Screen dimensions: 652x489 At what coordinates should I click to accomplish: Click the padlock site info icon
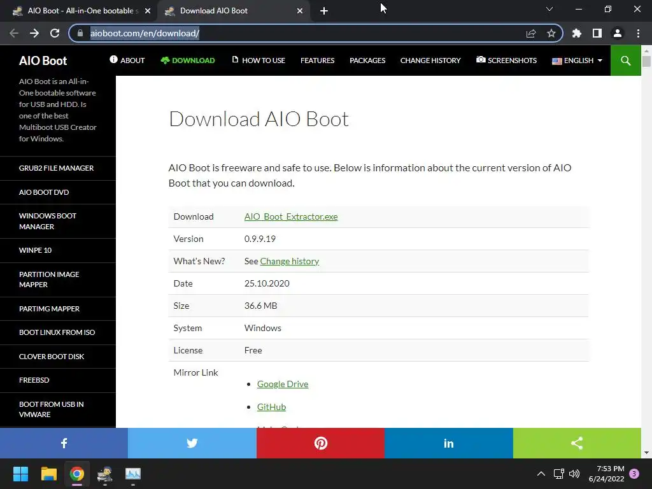coord(80,33)
